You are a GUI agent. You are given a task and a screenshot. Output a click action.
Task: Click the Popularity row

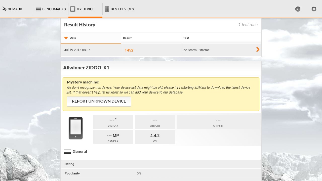tap(161, 173)
